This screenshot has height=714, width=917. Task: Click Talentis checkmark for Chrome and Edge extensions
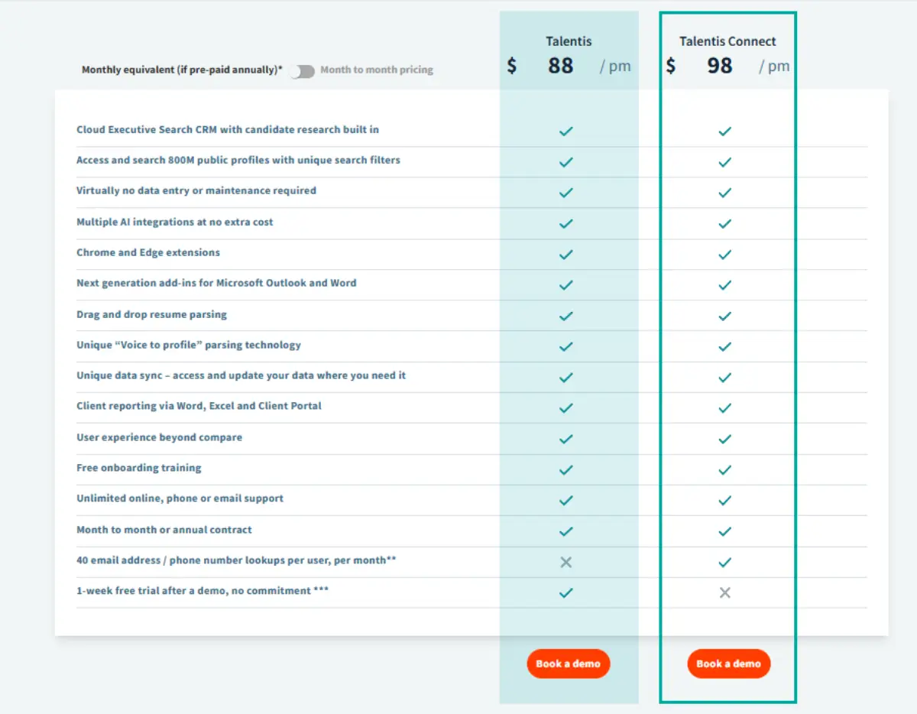click(x=565, y=255)
